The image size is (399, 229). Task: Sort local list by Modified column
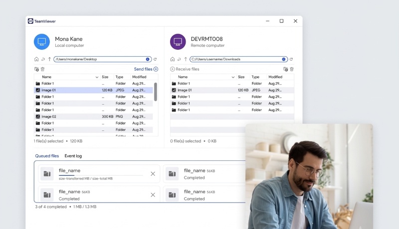tap(139, 77)
